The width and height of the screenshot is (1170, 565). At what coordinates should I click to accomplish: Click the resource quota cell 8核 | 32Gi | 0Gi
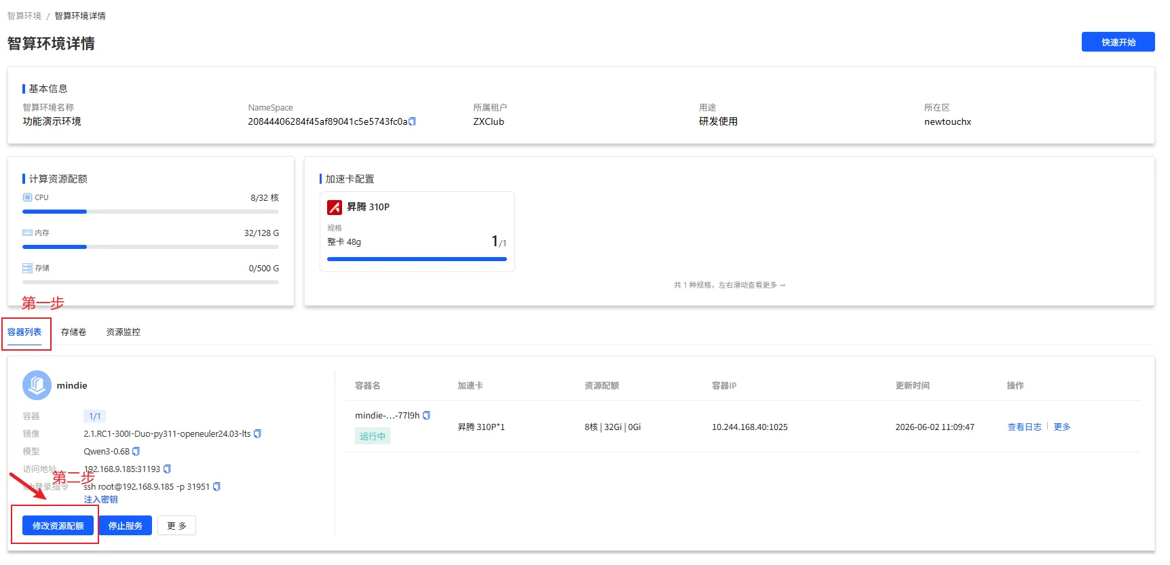pos(612,427)
